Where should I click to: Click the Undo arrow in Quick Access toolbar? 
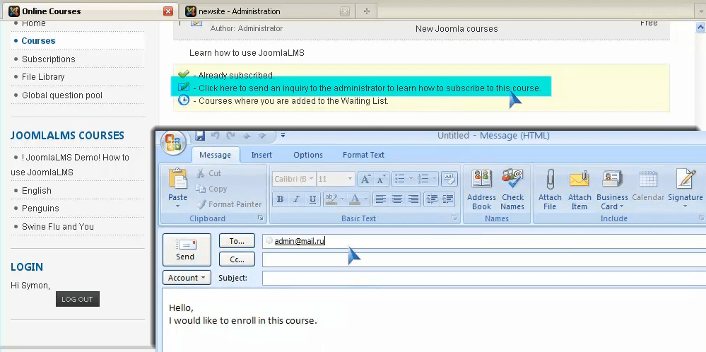(216, 136)
